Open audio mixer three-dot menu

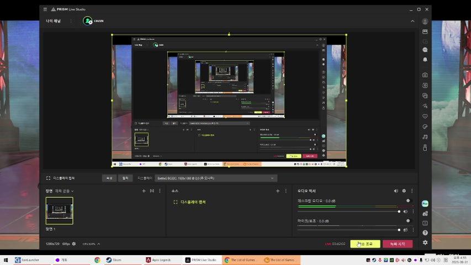click(x=412, y=191)
